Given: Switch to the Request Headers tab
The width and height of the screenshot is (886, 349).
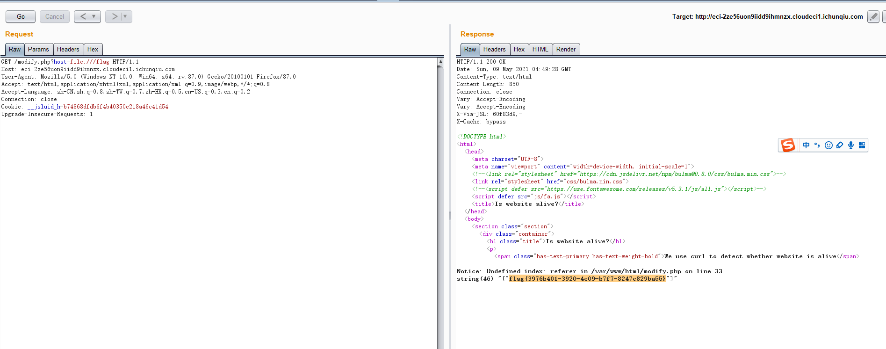Looking at the screenshot, I should [x=68, y=49].
